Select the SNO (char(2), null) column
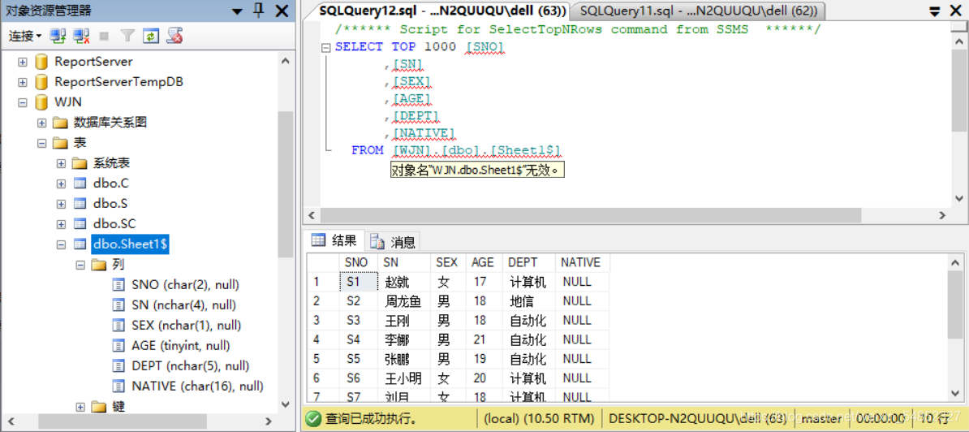 [185, 285]
